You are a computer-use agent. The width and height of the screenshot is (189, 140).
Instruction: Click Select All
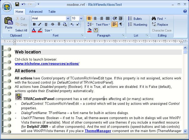click(x=21, y=30)
